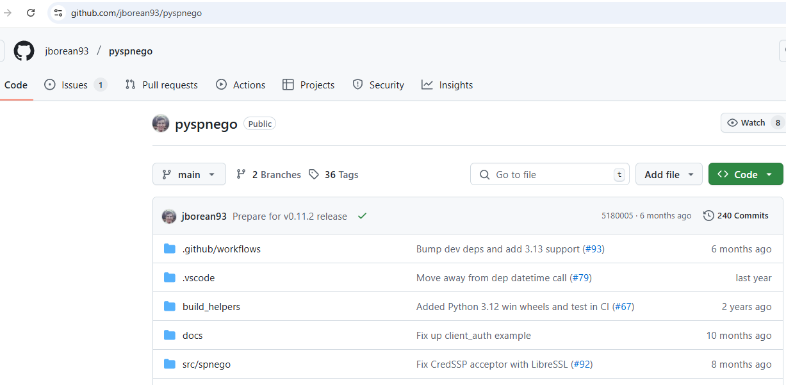Click the green commit status checkmark

(362, 216)
